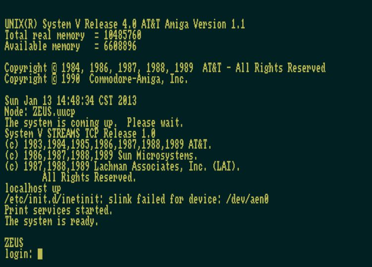This screenshot has width=372, height=267.
Task: Click "System V STREAMS TCP Release 1.0"
Action: click(x=80, y=133)
